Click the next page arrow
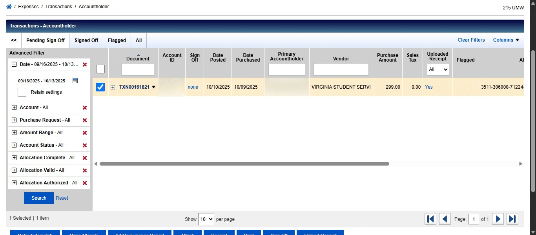The width and height of the screenshot is (536, 235). [498, 219]
